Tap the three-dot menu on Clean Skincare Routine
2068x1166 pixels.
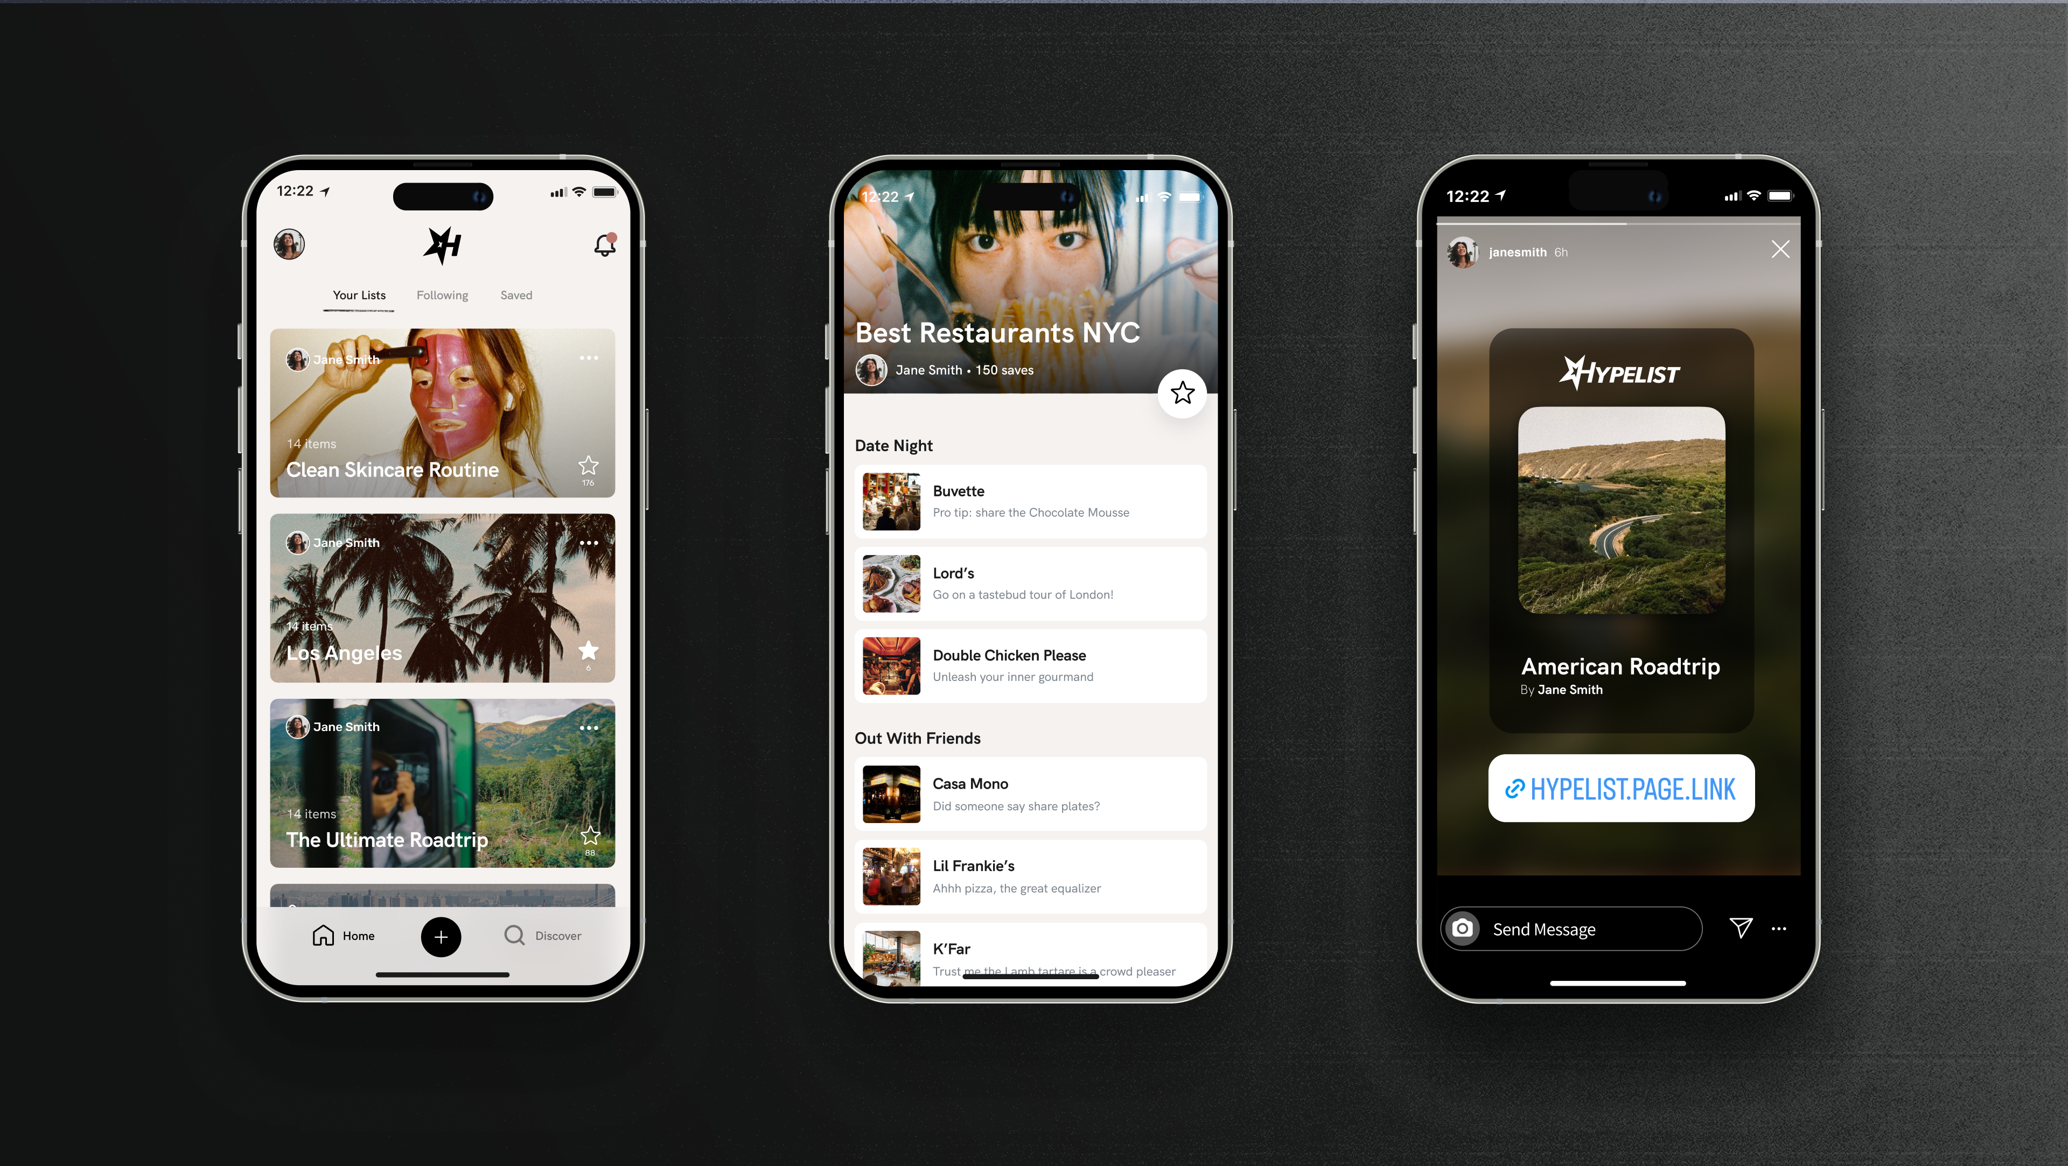click(x=590, y=359)
